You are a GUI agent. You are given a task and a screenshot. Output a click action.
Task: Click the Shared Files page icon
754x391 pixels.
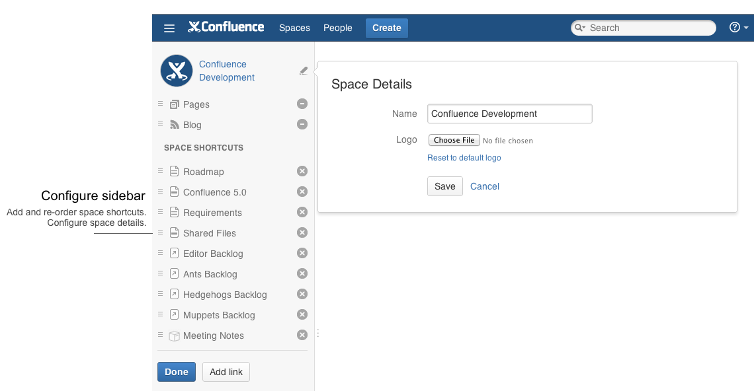point(175,233)
